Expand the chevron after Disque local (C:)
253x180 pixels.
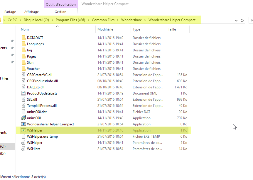[52, 20]
